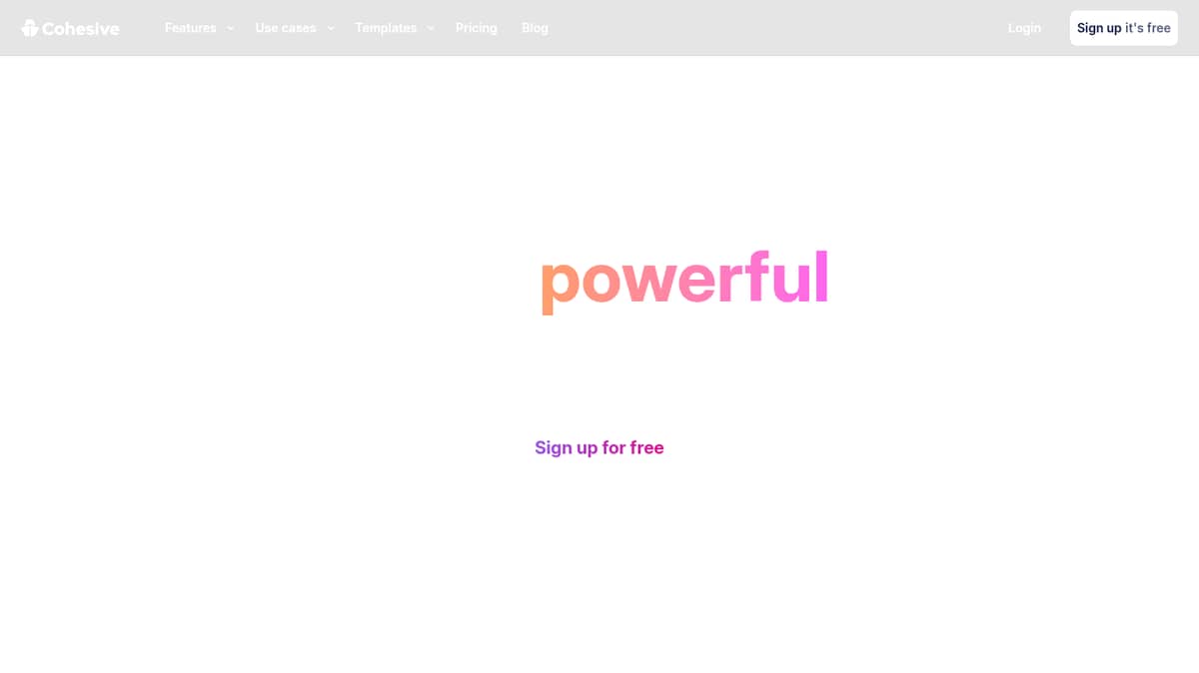Viewport: 1199px width, 673px height.
Task: Open the Use cases menu
Action: point(286,28)
